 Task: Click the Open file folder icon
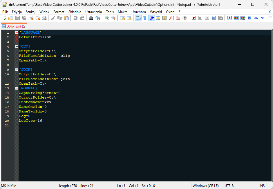pos(11,18)
